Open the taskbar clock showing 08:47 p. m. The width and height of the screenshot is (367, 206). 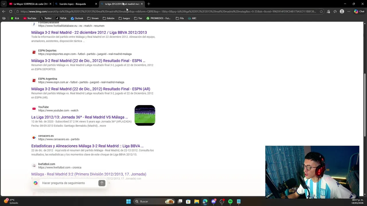[x=358, y=201]
